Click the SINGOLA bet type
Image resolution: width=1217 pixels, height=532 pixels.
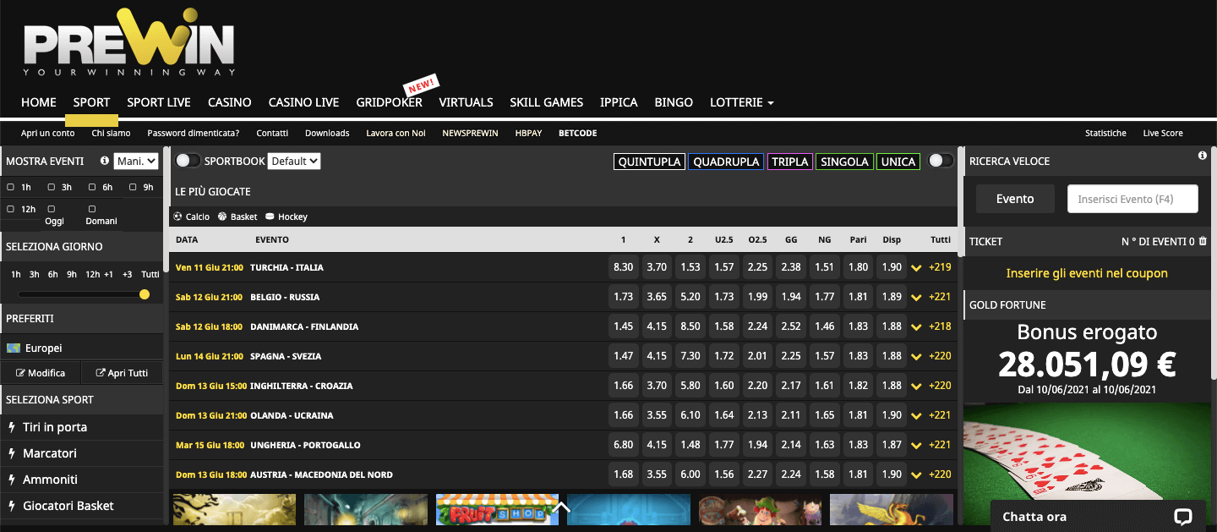[x=844, y=162]
